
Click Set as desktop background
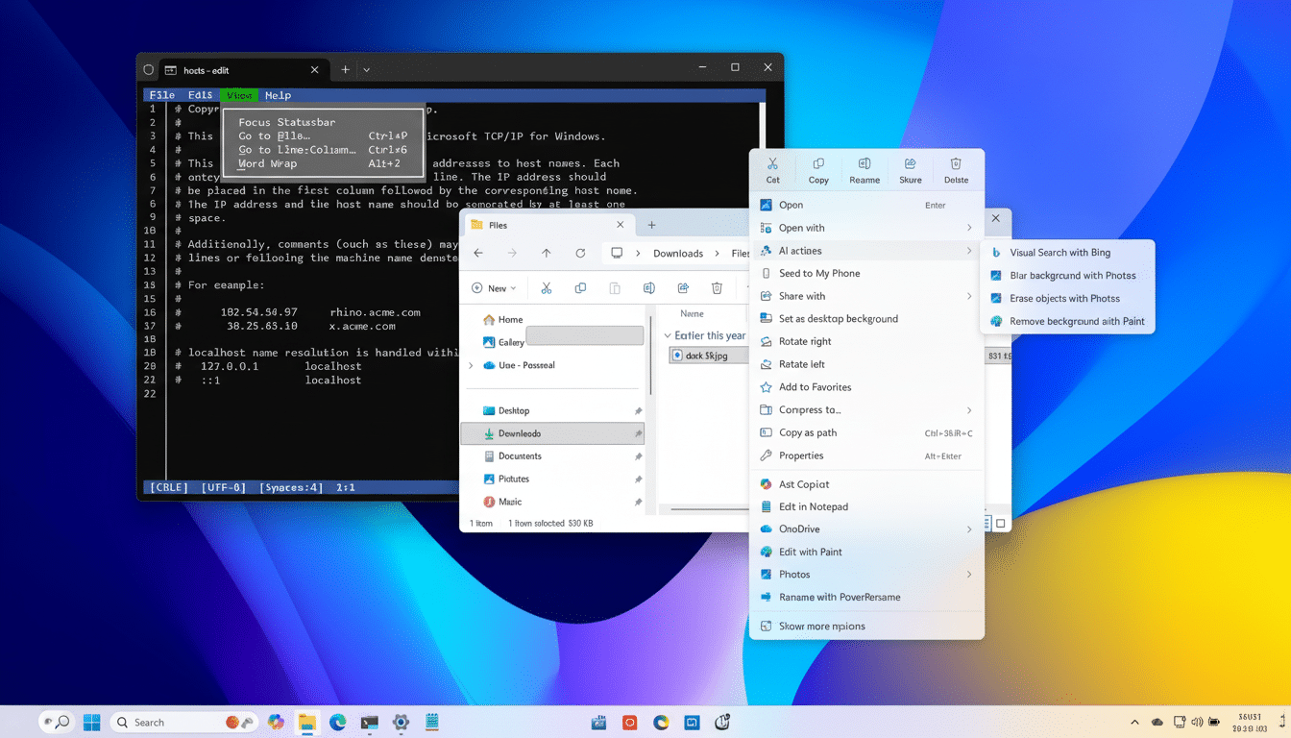tap(840, 318)
